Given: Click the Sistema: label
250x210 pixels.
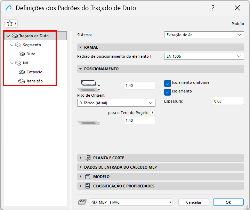Looking at the screenshot, I should [84, 35].
